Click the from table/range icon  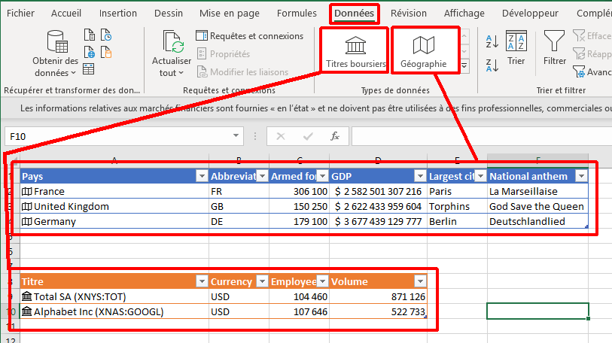pos(89,69)
